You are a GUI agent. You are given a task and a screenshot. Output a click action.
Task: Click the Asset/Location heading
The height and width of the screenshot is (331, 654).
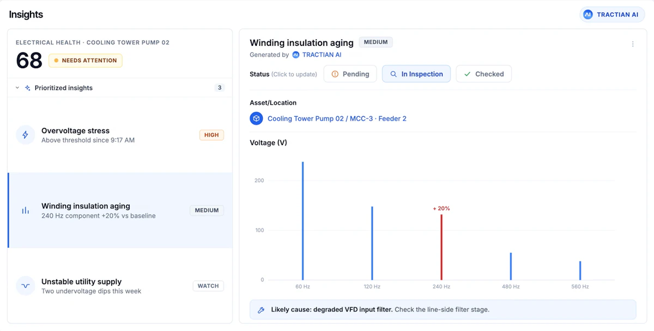(273, 103)
